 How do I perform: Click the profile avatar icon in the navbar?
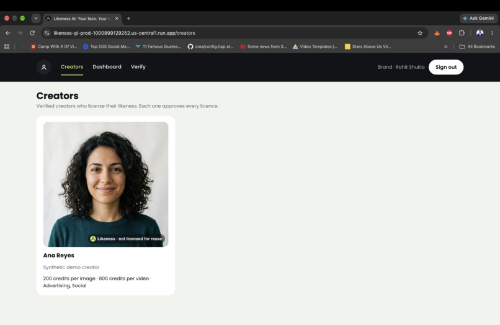coord(43,67)
